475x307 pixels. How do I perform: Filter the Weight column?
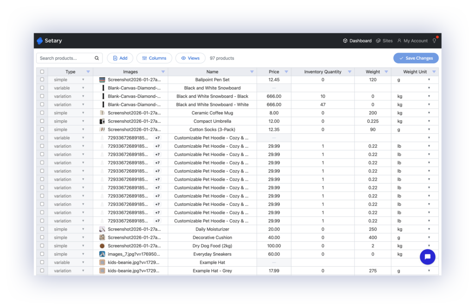(386, 72)
